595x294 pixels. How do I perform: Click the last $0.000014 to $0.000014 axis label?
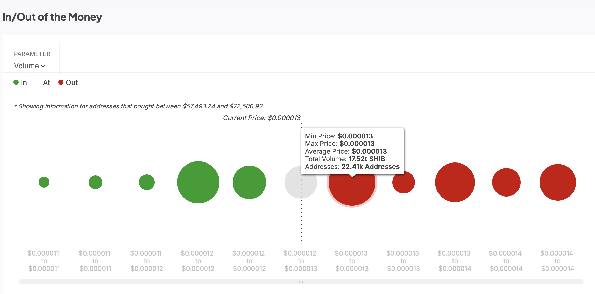pyautogui.click(x=557, y=261)
